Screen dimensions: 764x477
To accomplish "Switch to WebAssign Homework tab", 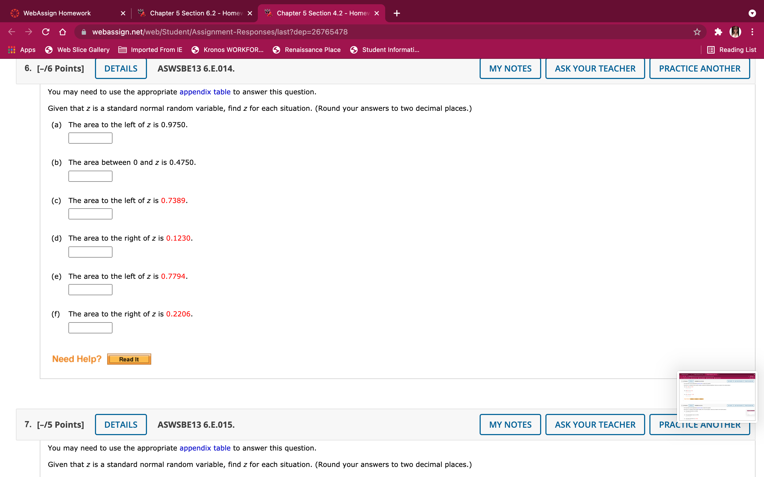I will (57, 13).
